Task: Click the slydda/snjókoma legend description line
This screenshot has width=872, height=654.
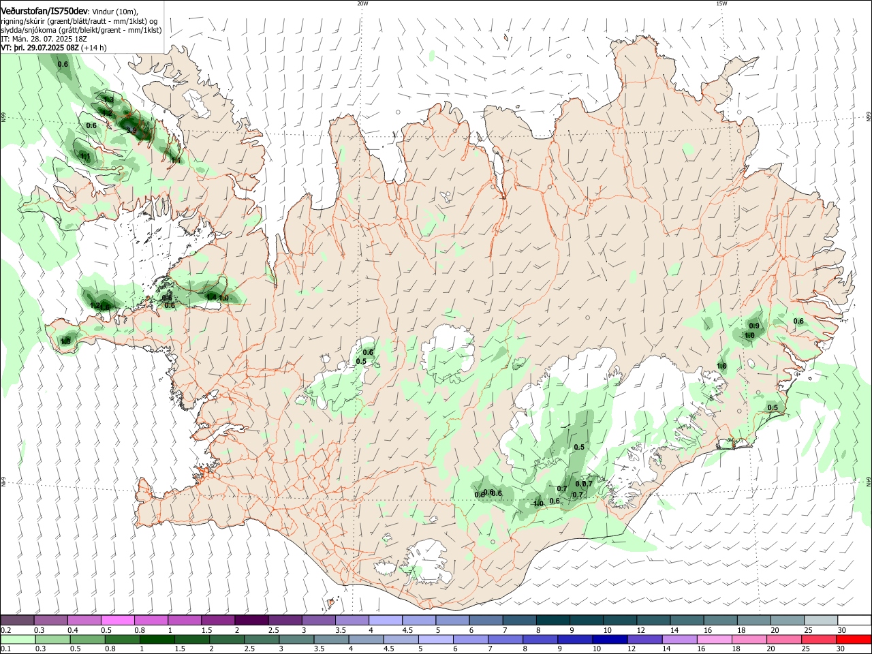Action: pyautogui.click(x=81, y=30)
